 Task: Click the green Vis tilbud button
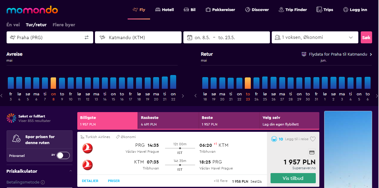(293, 178)
